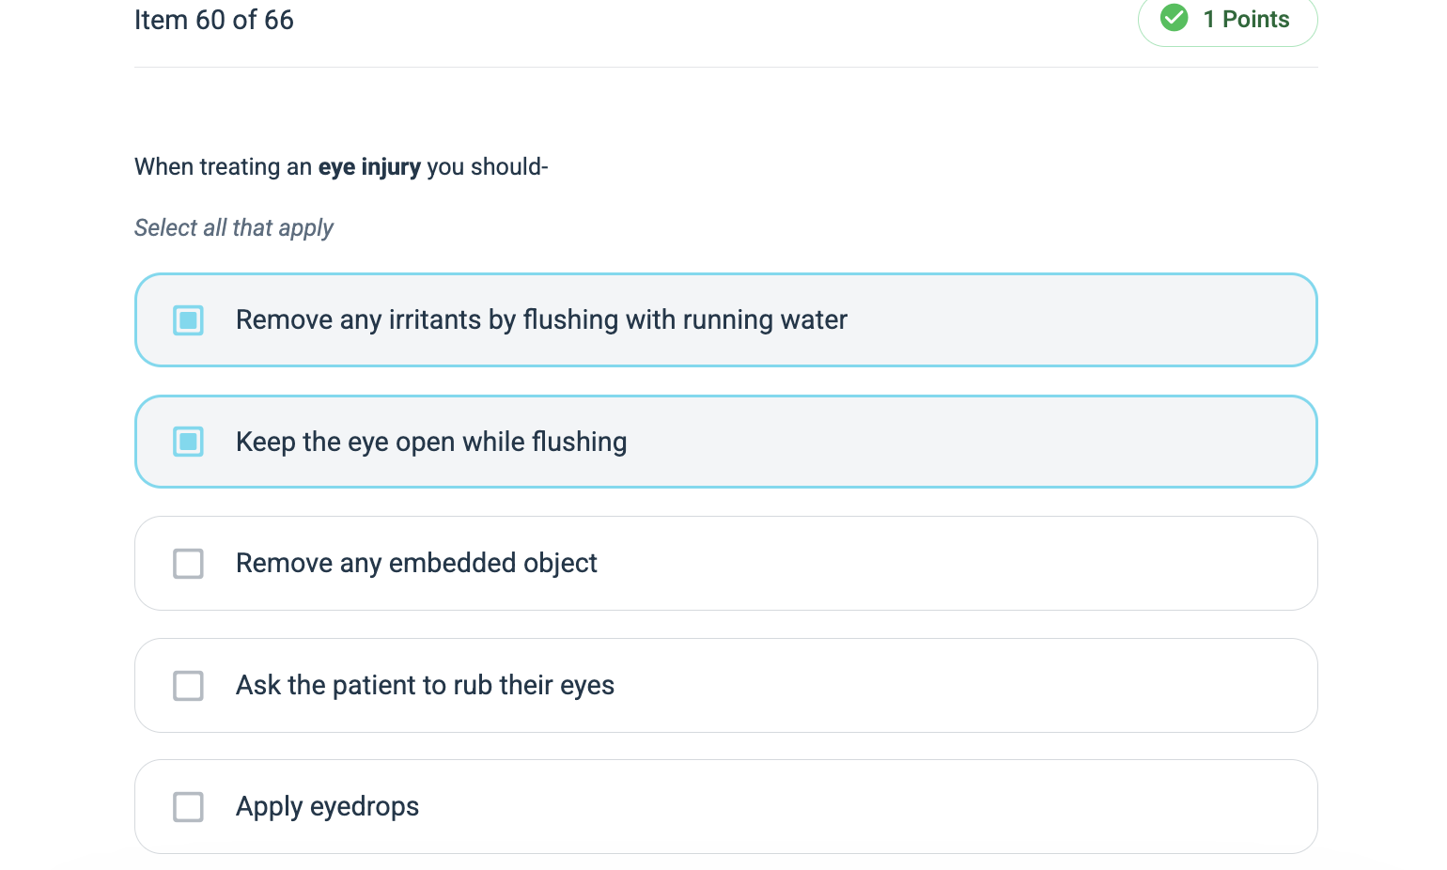The height and width of the screenshot is (870, 1447).
Task: Tick the "Remove any embedded object" checkbox
Action: tap(188, 564)
